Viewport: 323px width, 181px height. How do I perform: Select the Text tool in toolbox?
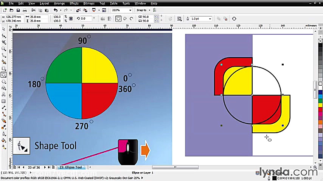(3, 95)
